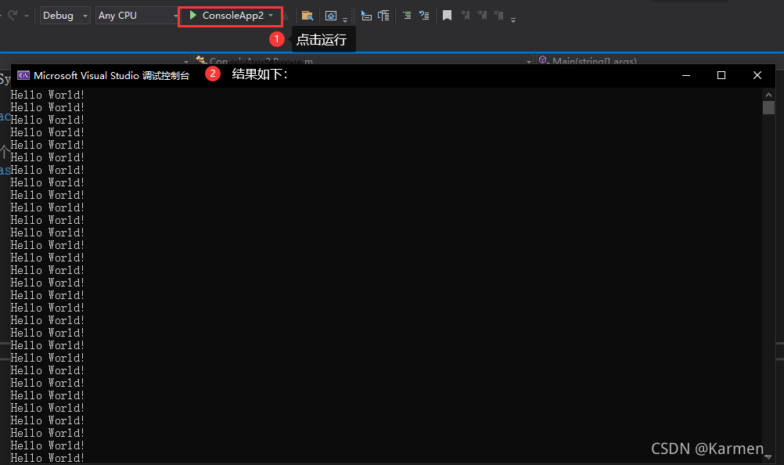Go to the next bookmark icon
The image size is (784, 465).
tap(482, 15)
